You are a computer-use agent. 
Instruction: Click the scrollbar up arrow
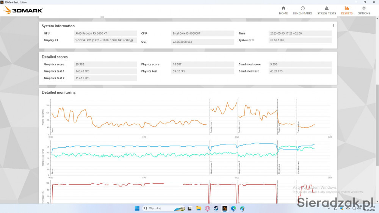[377, 18]
